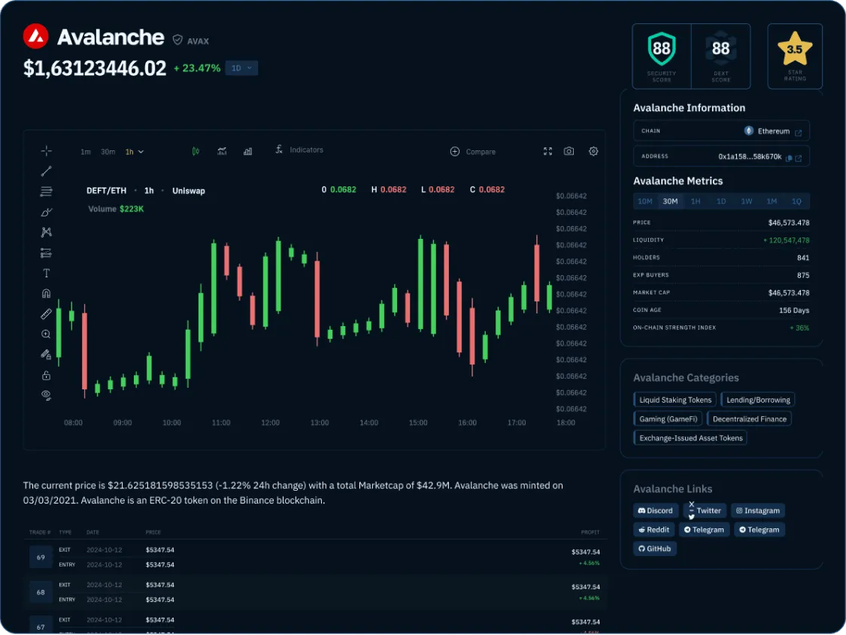
Task: Open the Instagram link
Action: tap(758, 510)
